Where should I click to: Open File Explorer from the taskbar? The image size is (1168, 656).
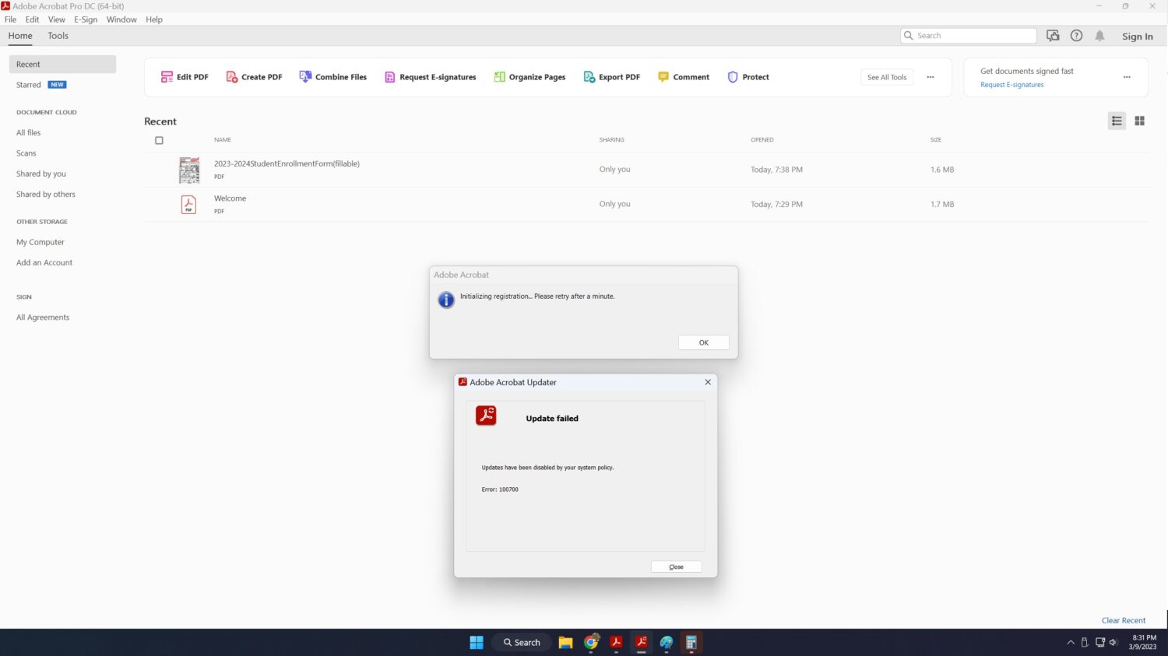click(x=566, y=643)
